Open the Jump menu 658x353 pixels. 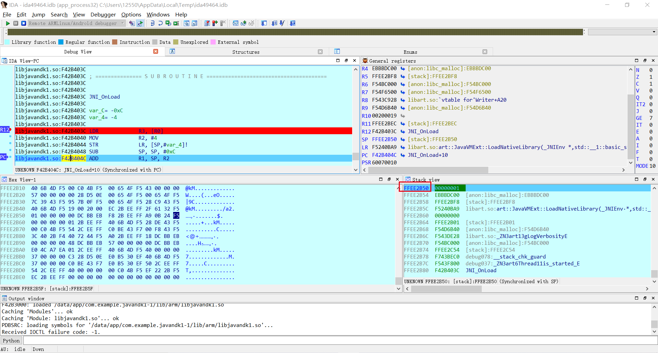click(x=38, y=14)
